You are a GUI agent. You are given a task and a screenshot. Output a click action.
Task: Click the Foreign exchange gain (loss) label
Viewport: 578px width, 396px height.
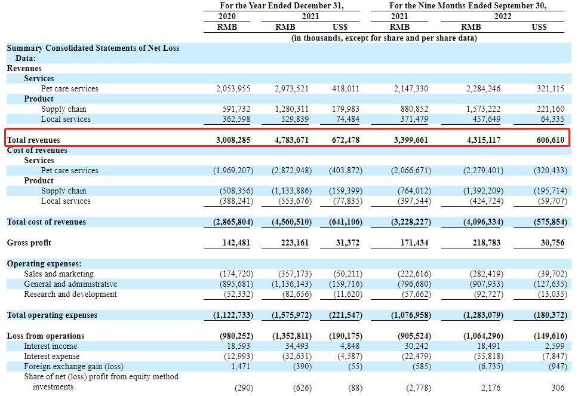pyautogui.click(x=73, y=367)
